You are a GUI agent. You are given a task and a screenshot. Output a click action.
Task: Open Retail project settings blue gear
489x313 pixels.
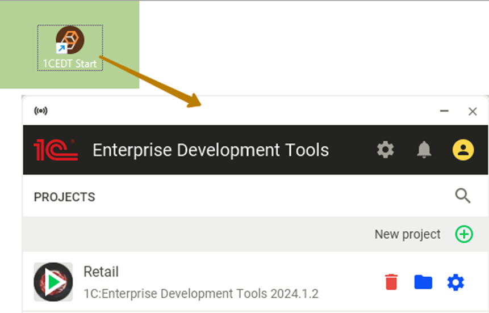coord(455,282)
